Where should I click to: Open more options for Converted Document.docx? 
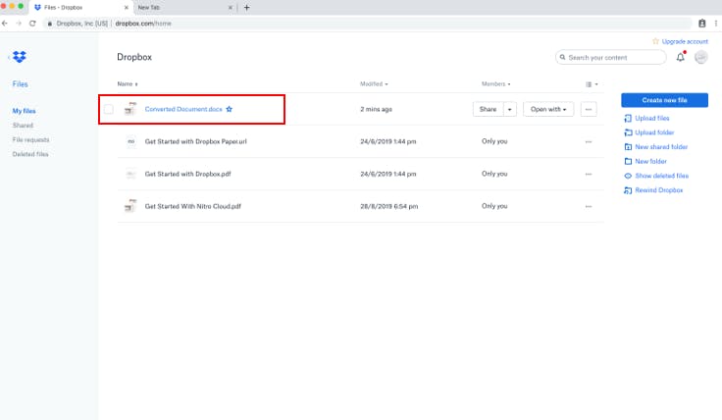pos(589,109)
